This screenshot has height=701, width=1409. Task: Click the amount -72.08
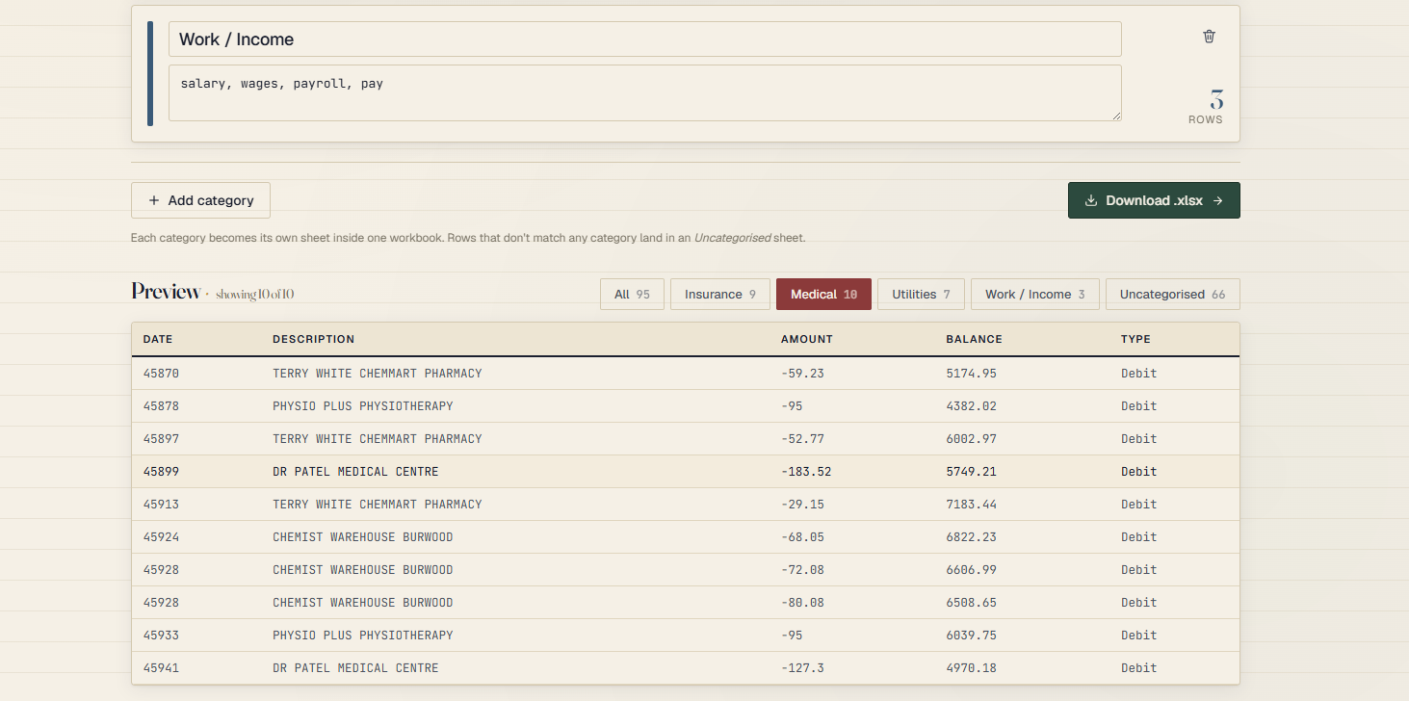(x=802, y=570)
